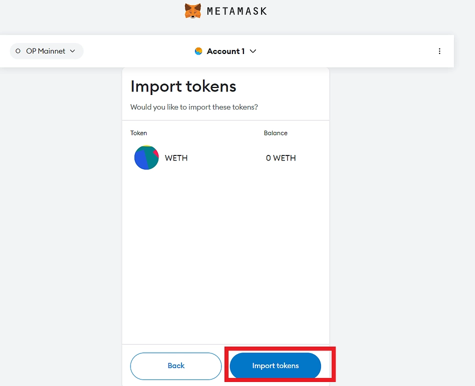475x386 pixels.
Task: Click the Balance column header
Action: (x=275, y=133)
